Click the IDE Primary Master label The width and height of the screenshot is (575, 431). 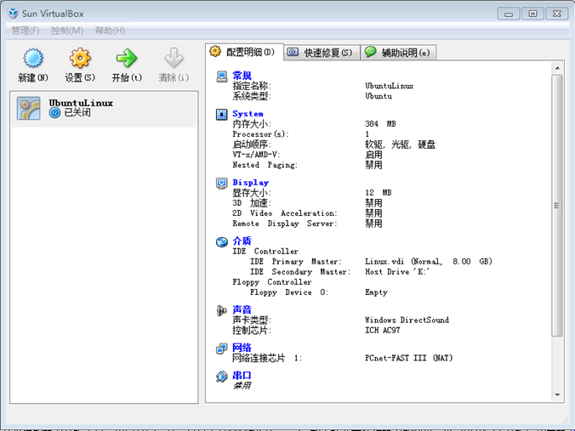pyautogui.click(x=295, y=262)
